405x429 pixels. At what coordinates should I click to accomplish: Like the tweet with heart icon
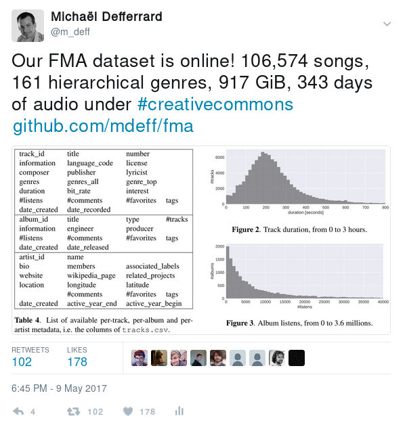click(x=128, y=411)
